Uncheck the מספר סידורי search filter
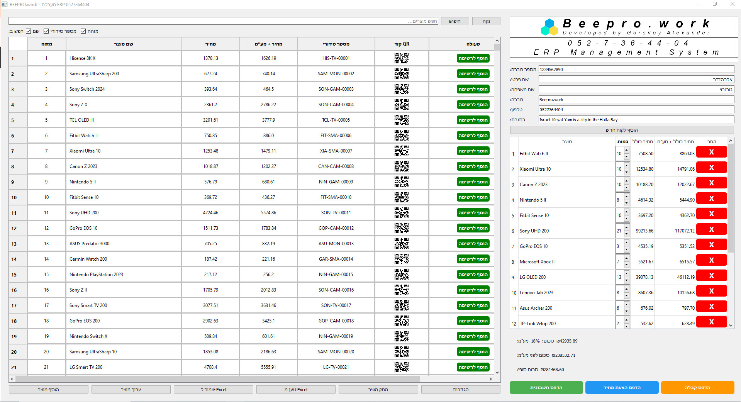This screenshot has width=741, height=402. click(x=46, y=31)
